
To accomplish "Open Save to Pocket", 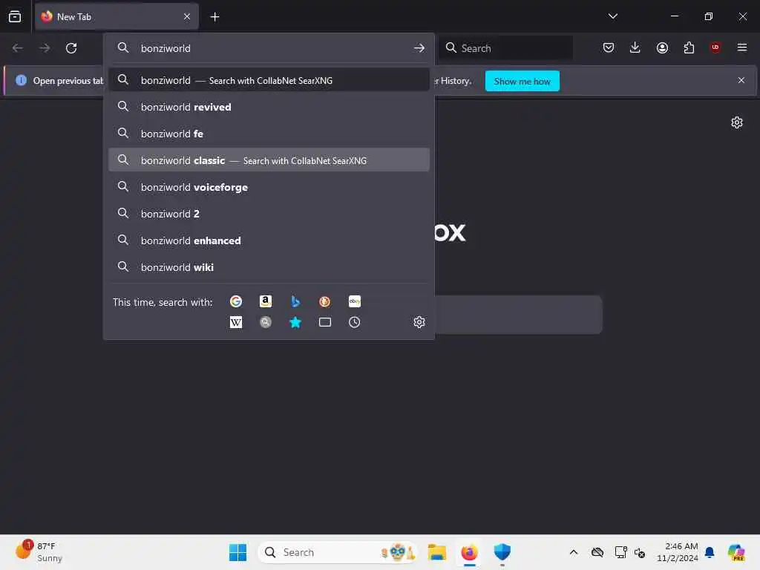I will (609, 47).
